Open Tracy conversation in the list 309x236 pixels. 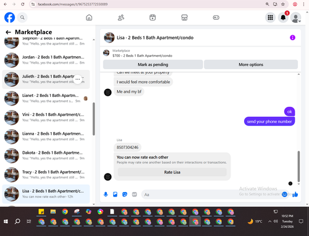click(46, 175)
